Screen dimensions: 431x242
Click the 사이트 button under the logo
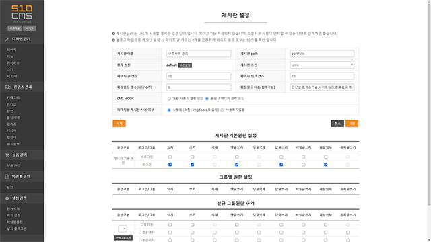click(30, 28)
